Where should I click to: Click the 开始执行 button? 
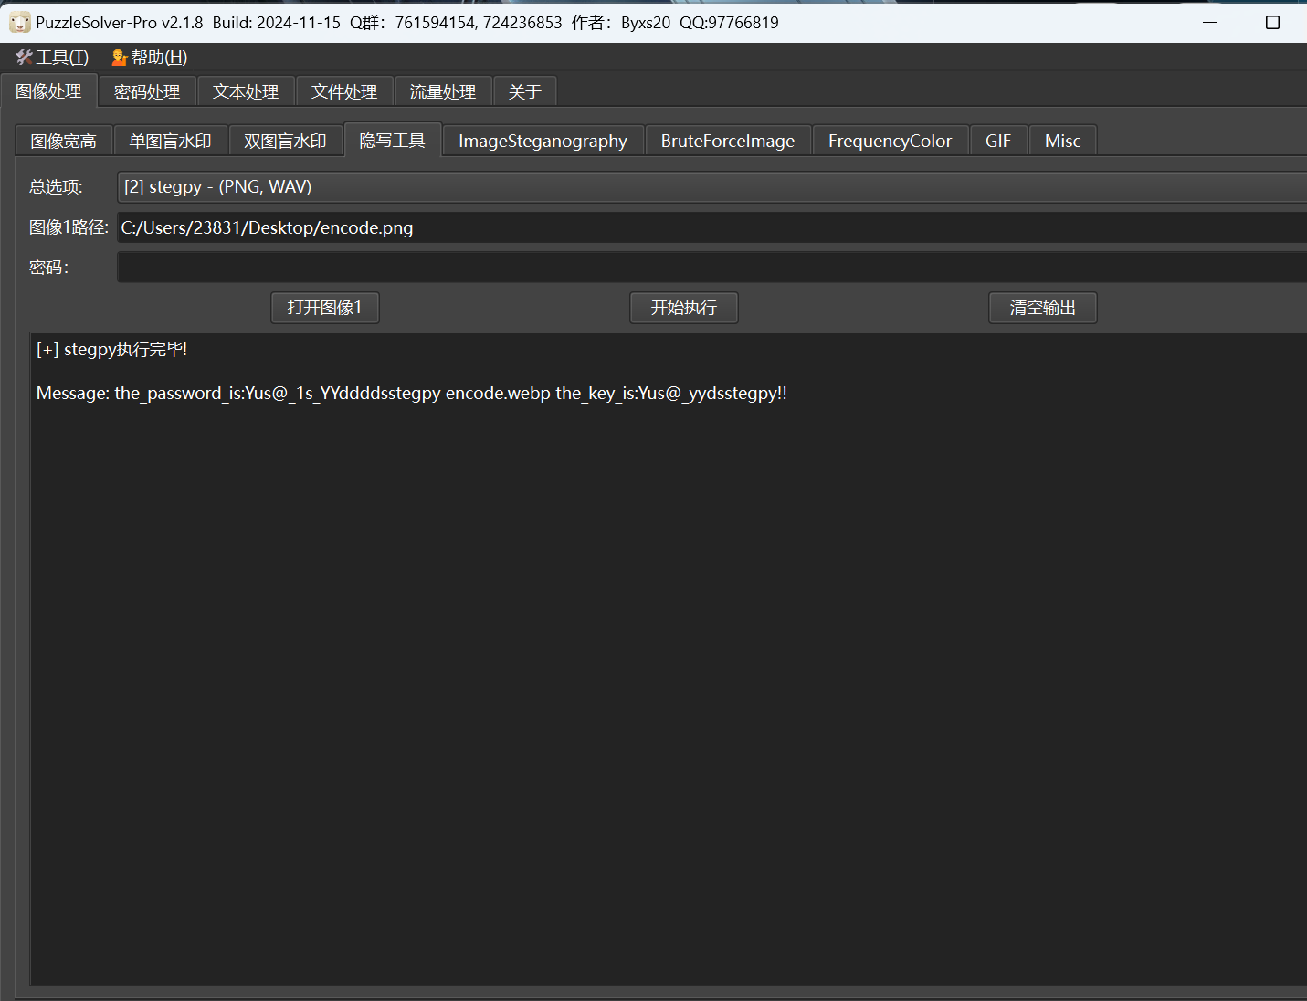(684, 308)
